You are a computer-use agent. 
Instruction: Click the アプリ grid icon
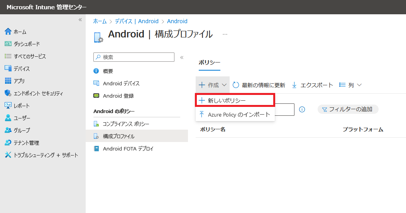pos(8,81)
